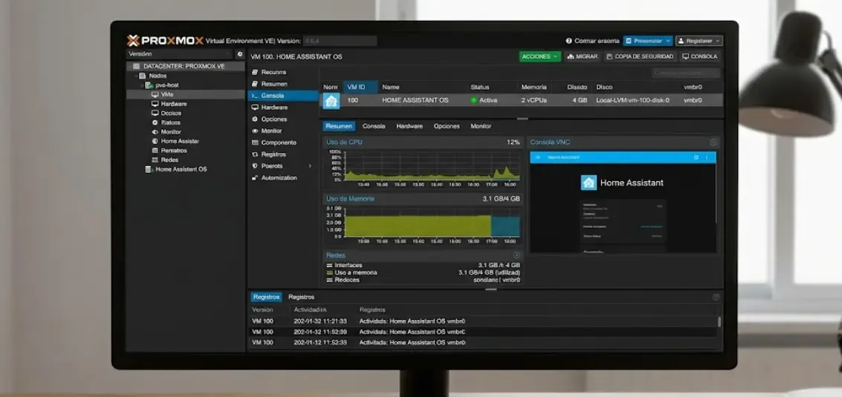Open the three-dot menu in VNC blue bar
842x397 pixels.
click(x=707, y=157)
